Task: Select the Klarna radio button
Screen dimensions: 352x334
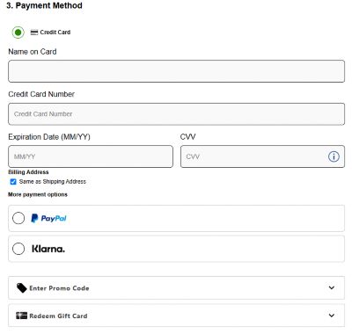Action: (18, 249)
